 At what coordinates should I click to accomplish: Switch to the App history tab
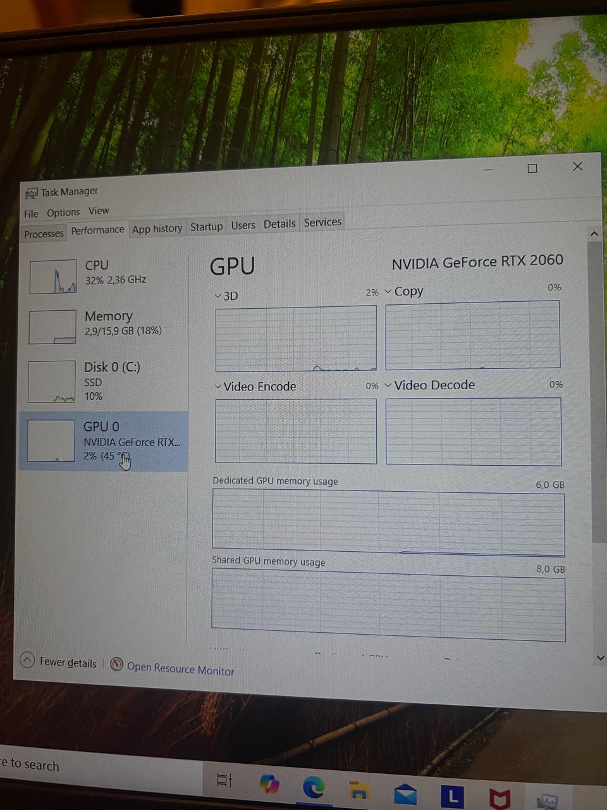[x=157, y=229]
